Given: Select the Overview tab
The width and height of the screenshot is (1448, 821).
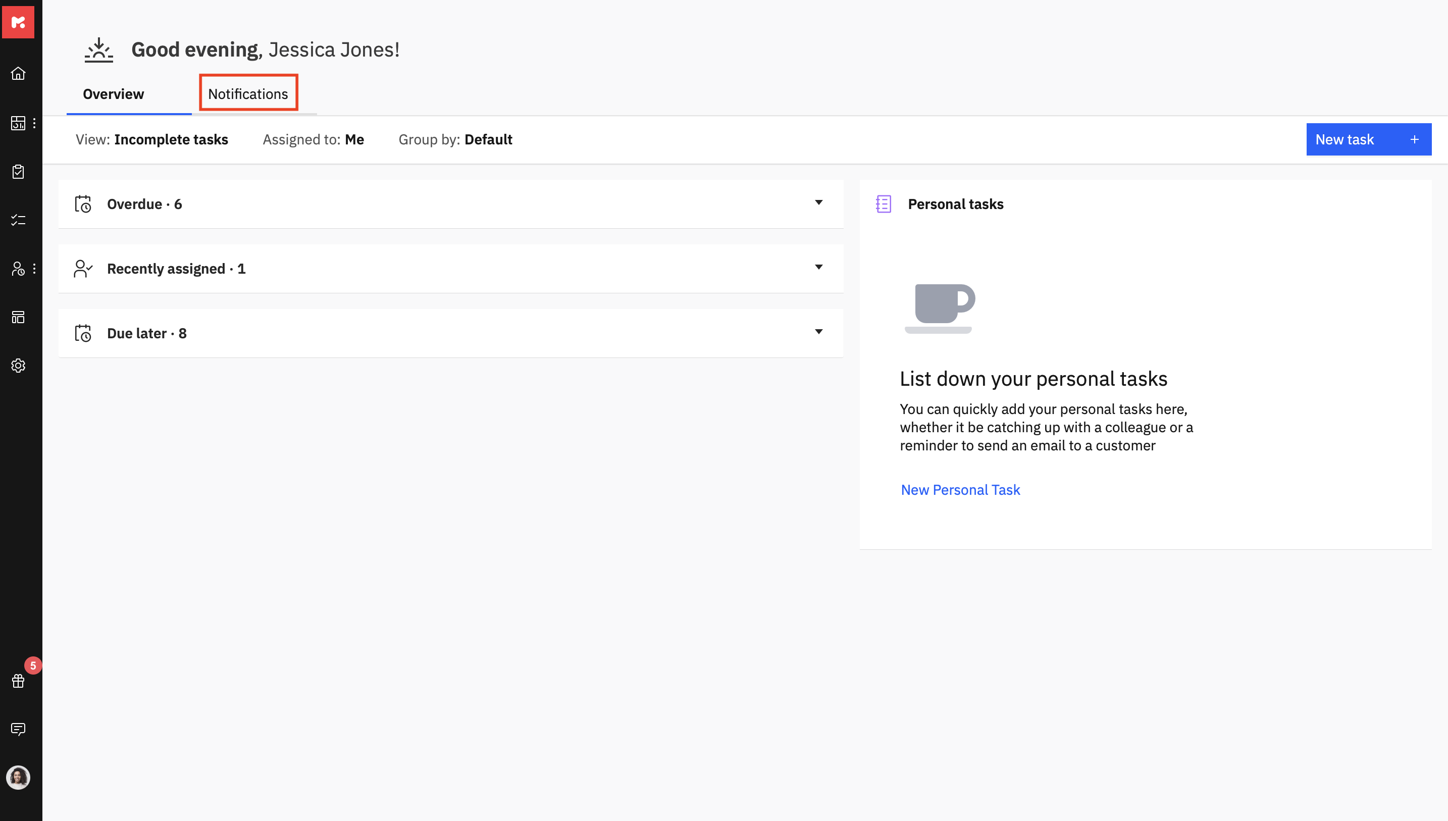Looking at the screenshot, I should [113, 93].
